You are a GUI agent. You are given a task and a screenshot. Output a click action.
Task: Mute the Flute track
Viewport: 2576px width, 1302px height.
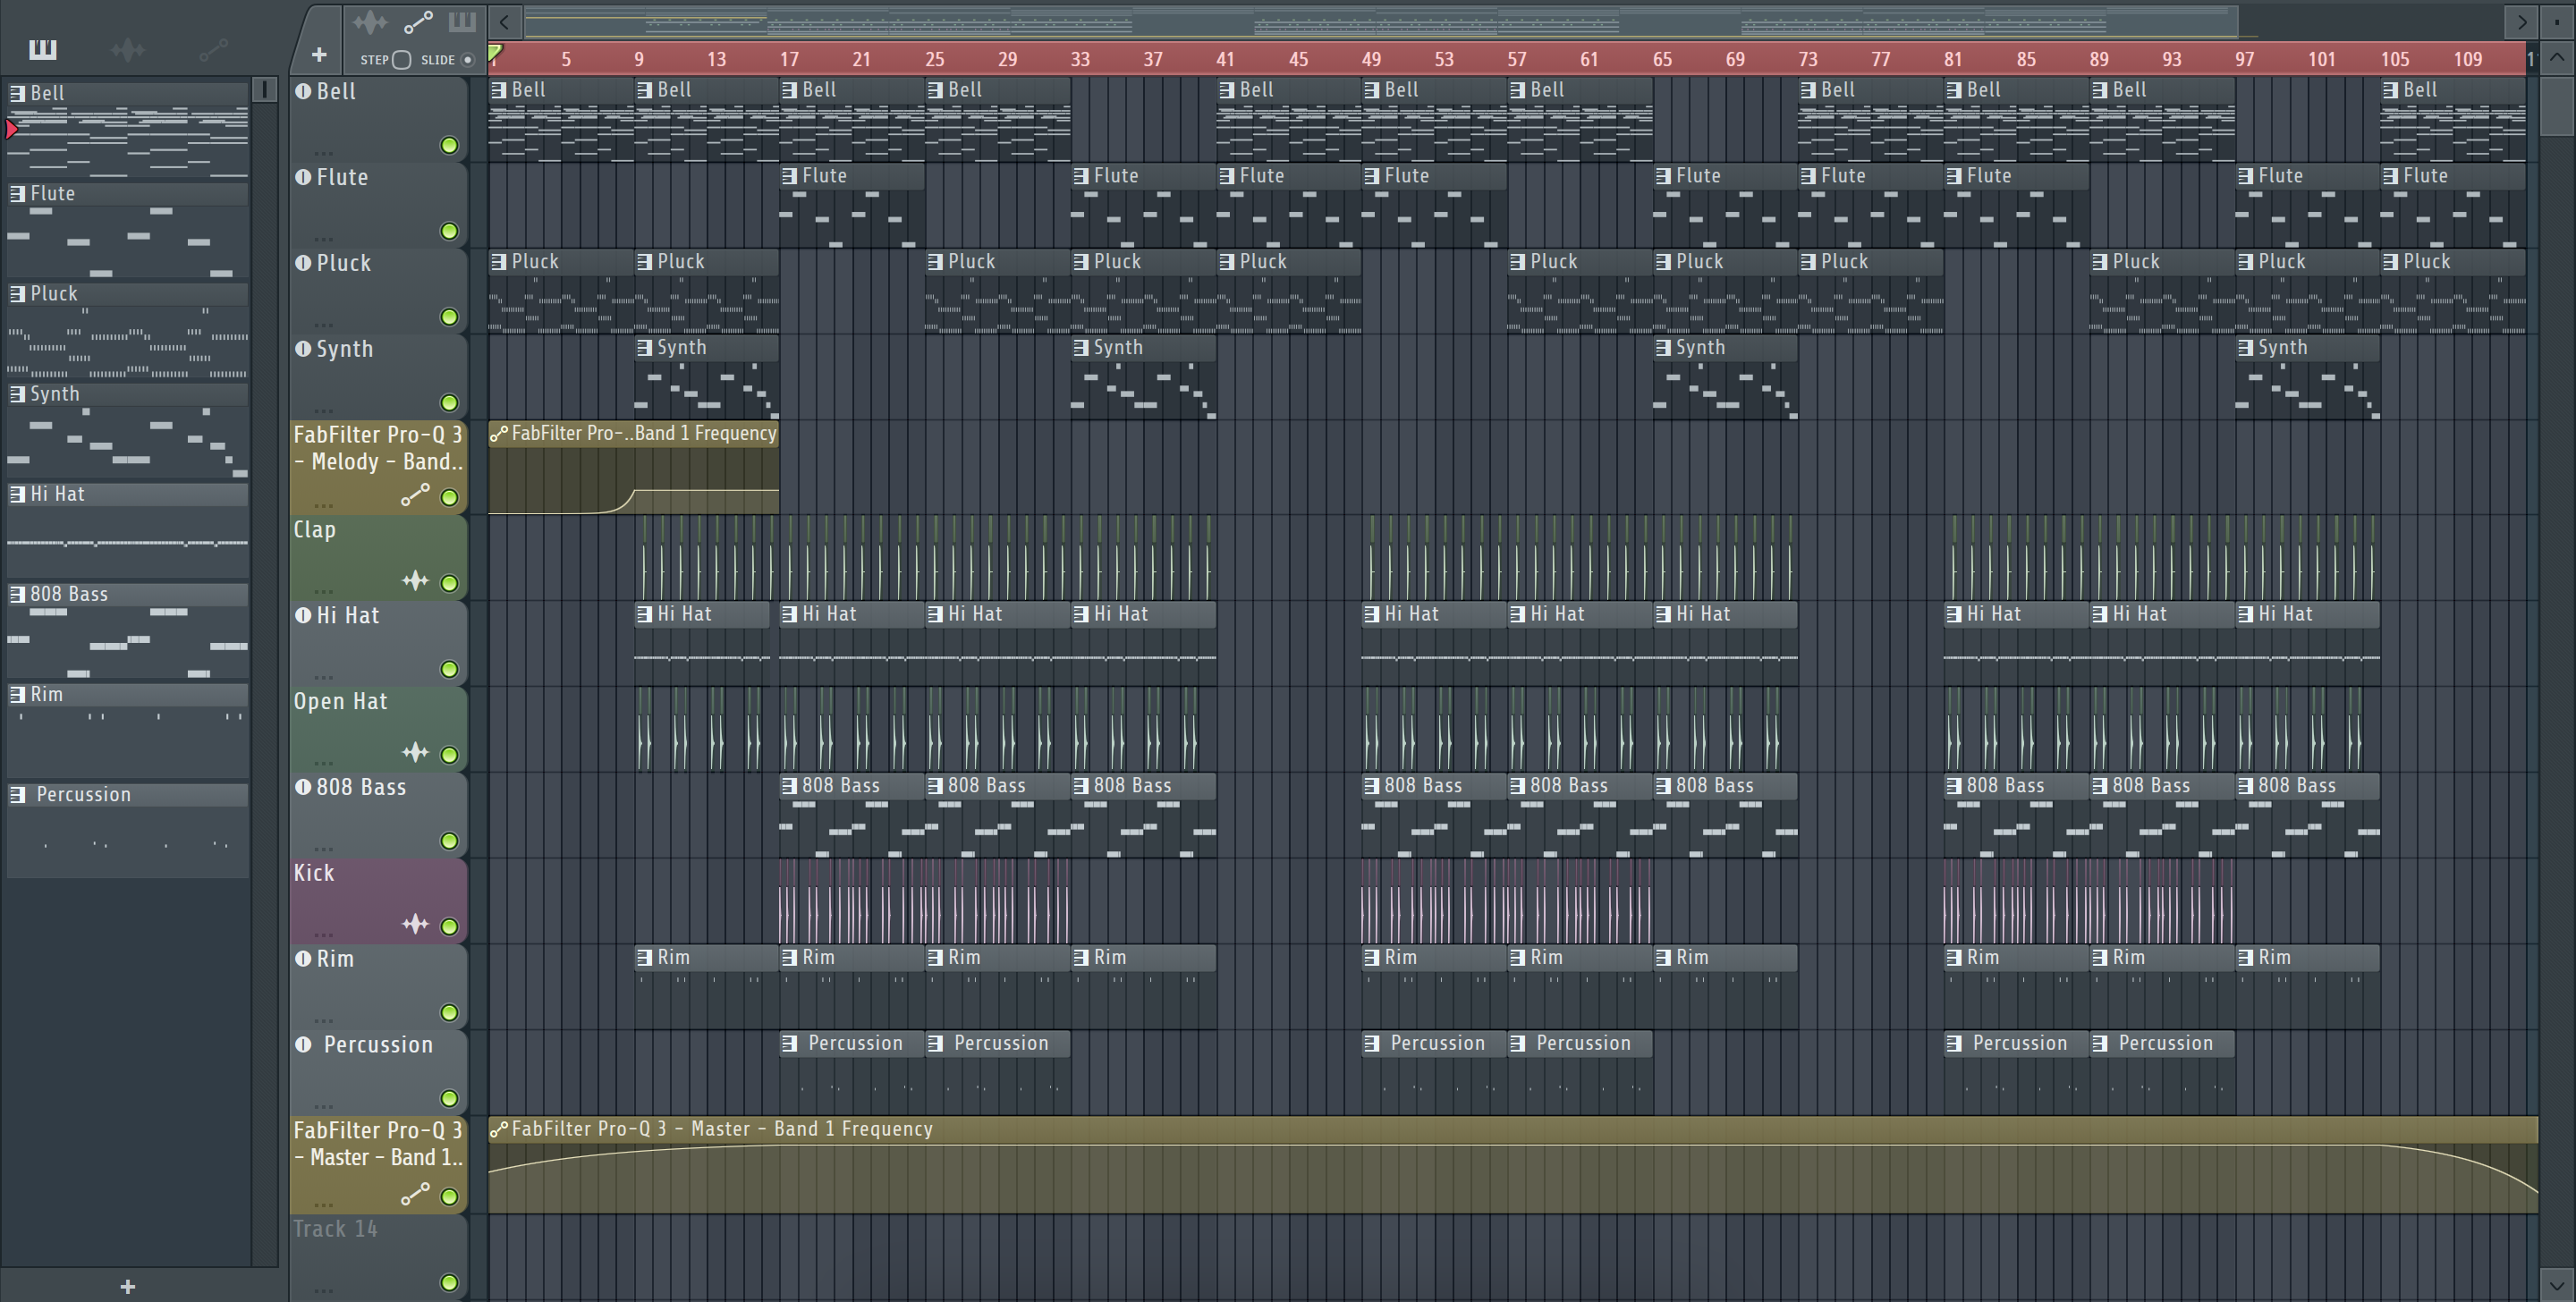[450, 232]
